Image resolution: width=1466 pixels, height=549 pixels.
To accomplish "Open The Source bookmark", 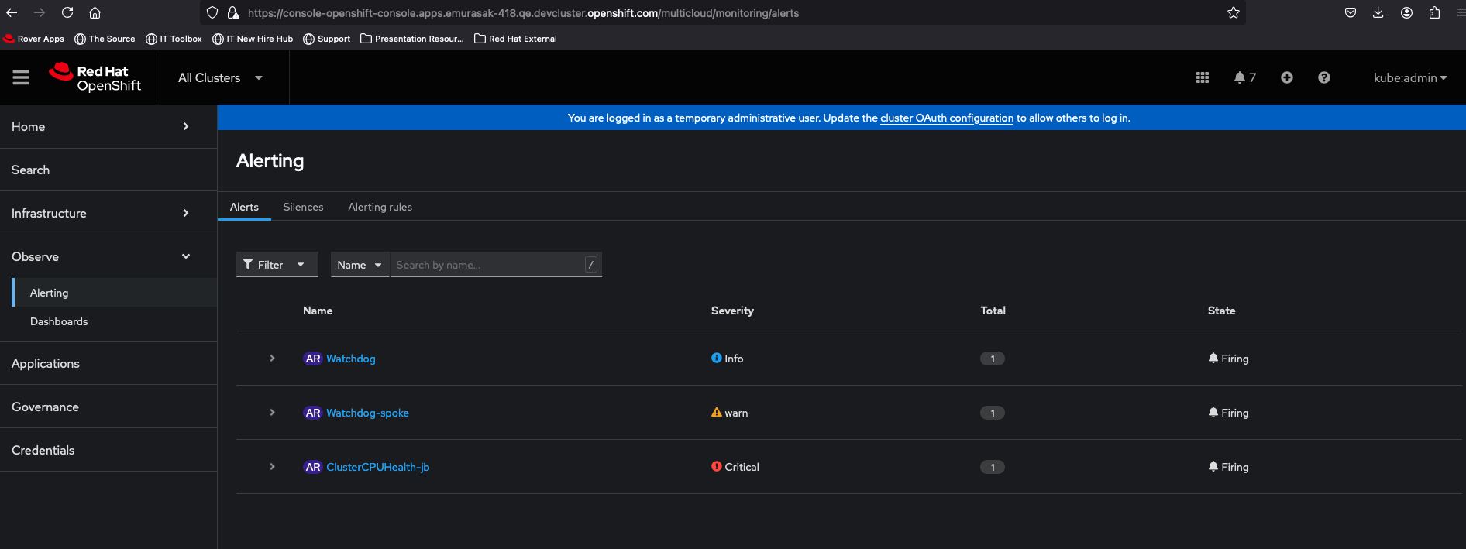I will click(x=105, y=39).
